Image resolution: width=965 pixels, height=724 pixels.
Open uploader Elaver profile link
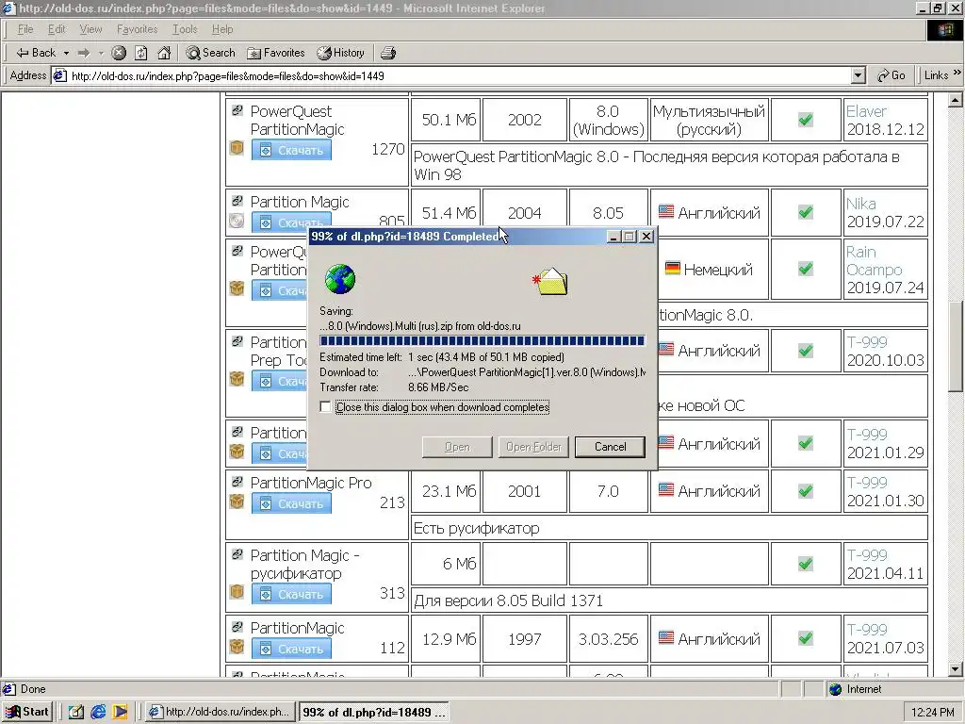point(866,111)
